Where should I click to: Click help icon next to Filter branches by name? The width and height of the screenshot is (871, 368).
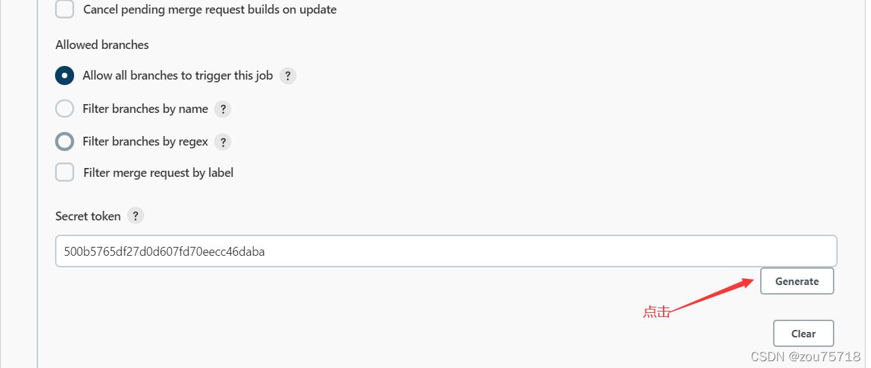(222, 109)
